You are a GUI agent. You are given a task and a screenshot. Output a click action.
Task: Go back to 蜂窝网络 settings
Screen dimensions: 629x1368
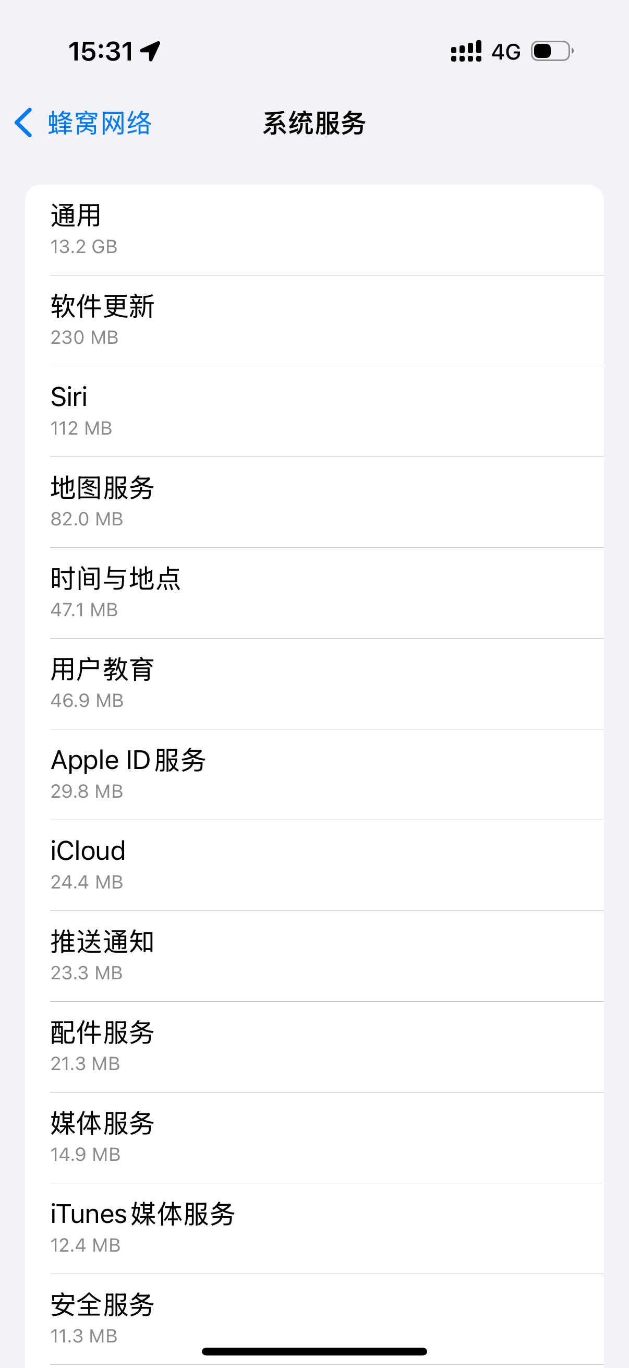click(x=100, y=123)
